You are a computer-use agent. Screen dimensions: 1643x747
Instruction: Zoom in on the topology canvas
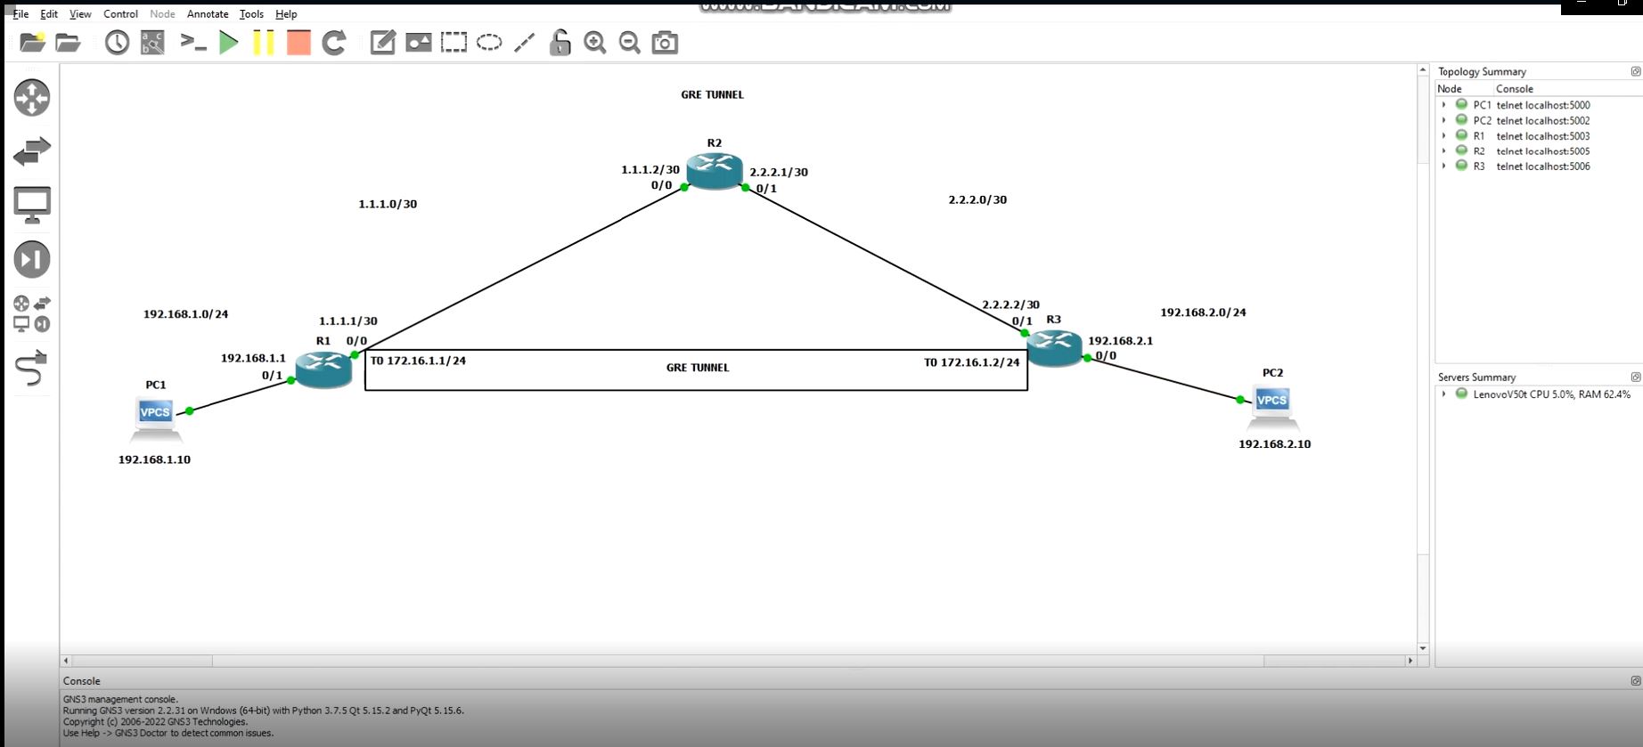594,42
